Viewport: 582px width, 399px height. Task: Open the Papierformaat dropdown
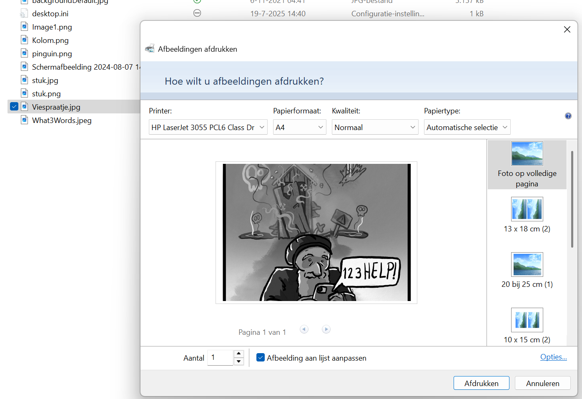click(320, 127)
